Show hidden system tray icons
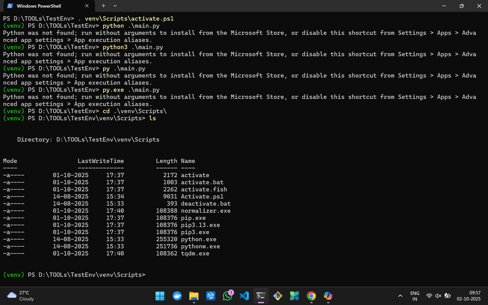The width and height of the screenshot is (488, 305). [400, 296]
